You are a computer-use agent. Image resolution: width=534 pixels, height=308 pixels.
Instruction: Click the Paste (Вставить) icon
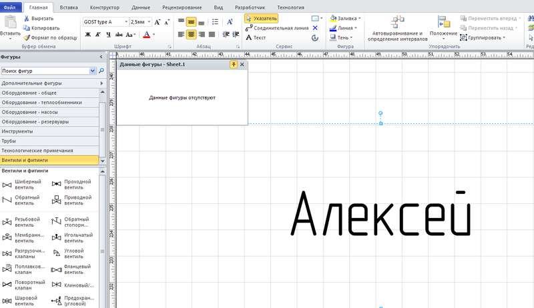pos(10,23)
